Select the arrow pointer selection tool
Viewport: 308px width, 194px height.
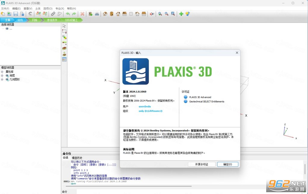click(x=64, y=26)
